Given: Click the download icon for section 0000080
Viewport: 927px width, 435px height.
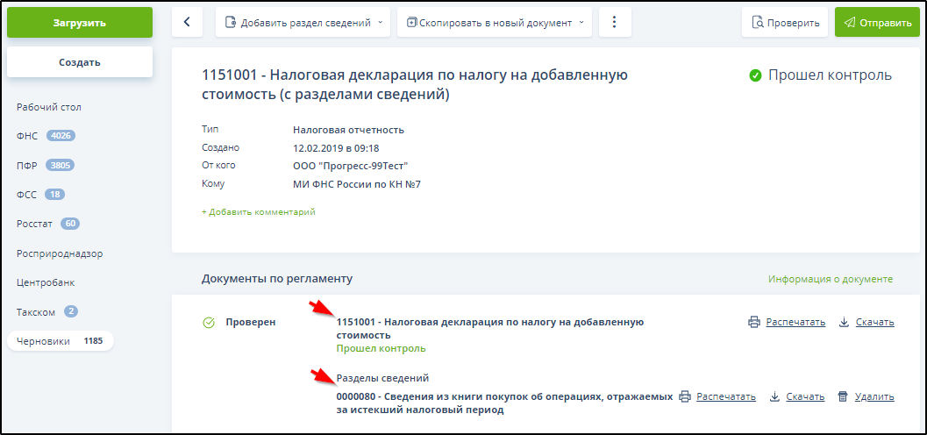Looking at the screenshot, I should click(774, 396).
